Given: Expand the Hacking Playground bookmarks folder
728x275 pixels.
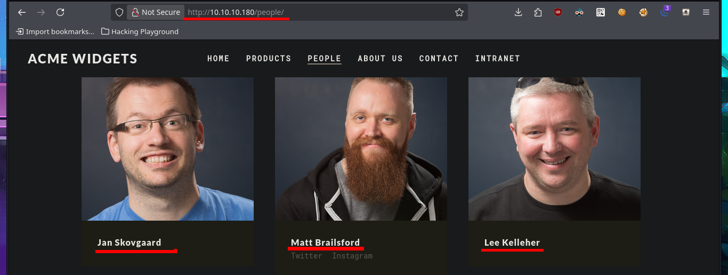Looking at the screenshot, I should pos(140,31).
